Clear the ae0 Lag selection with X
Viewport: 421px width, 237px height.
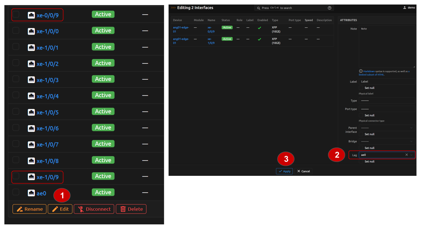tap(406, 155)
